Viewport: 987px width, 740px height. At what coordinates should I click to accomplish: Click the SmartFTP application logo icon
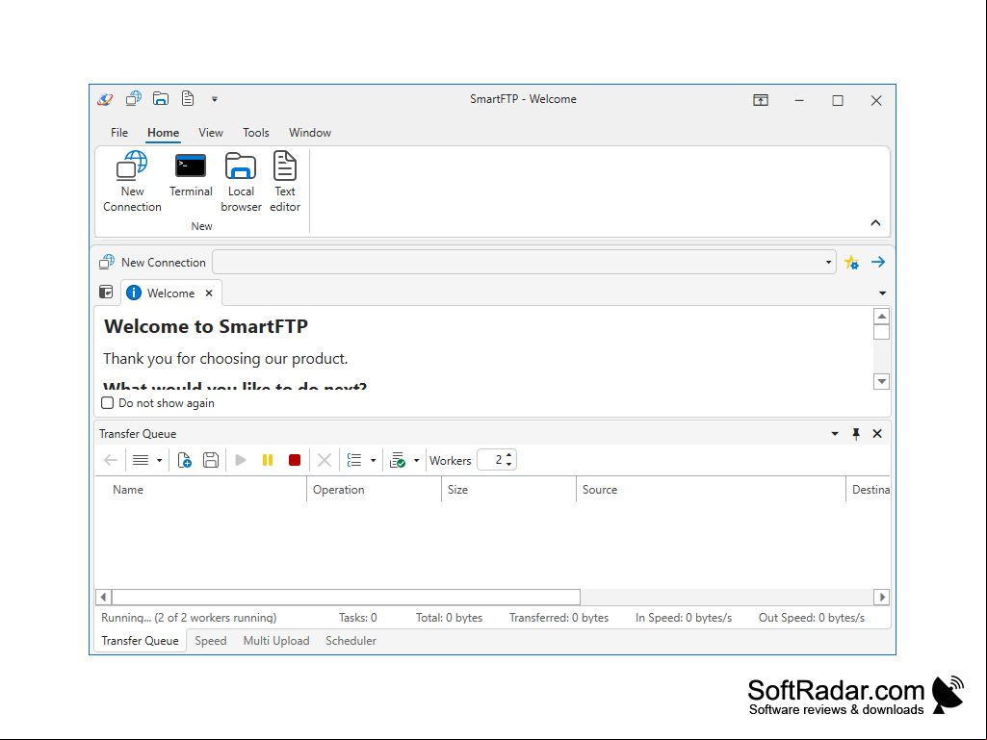[105, 99]
